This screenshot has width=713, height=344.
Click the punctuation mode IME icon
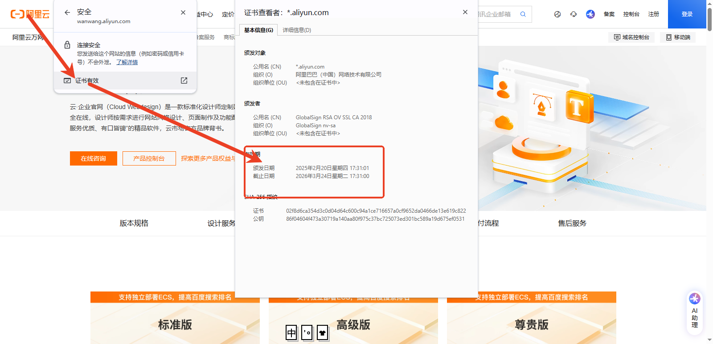click(x=307, y=332)
